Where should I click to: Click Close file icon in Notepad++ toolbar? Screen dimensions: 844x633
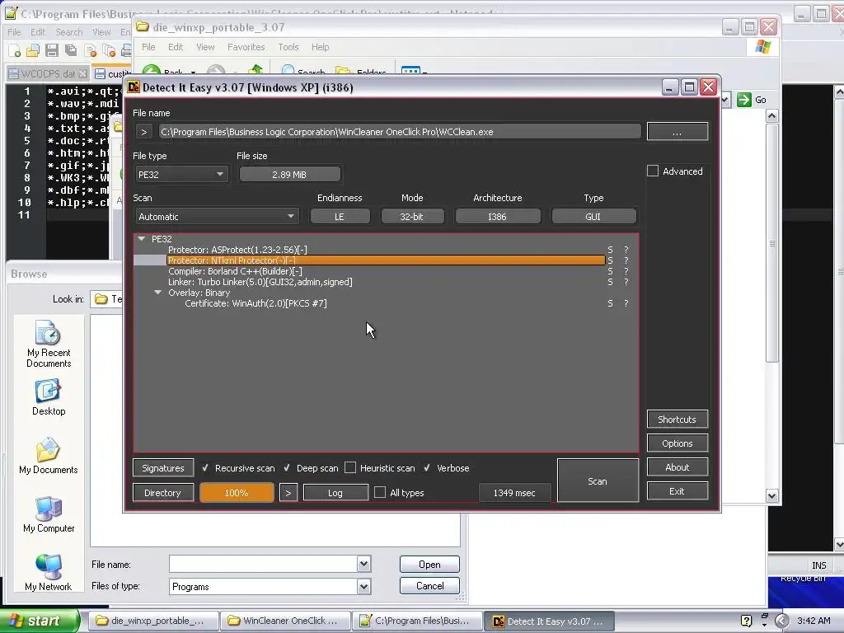[x=91, y=50]
